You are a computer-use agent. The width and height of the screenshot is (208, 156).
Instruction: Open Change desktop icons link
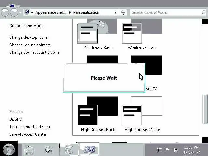[x=28, y=37]
